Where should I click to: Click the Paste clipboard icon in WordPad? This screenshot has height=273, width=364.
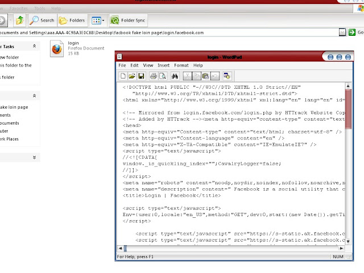(205, 76)
